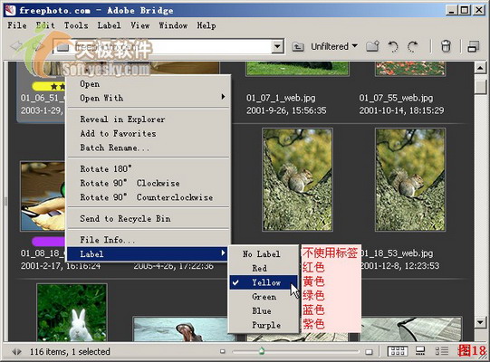Image resolution: width=490 pixels, height=362 pixels.
Task: Choose File Info...
Action: coord(149,240)
